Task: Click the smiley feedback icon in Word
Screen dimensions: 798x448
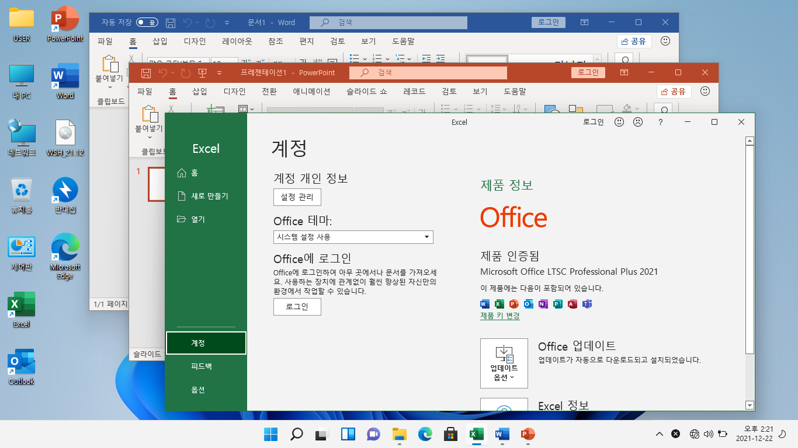Action: pyautogui.click(x=665, y=41)
